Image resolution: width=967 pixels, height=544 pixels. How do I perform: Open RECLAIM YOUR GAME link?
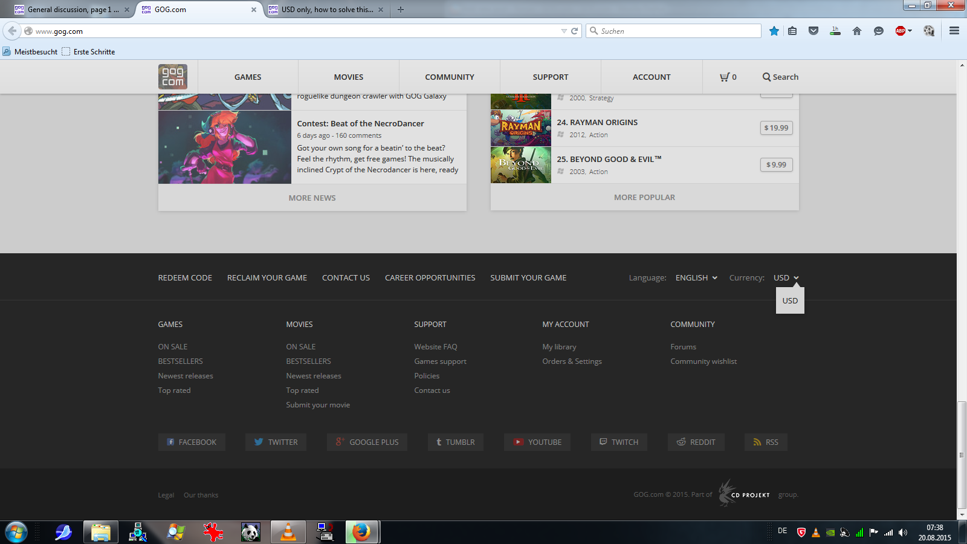[x=267, y=277]
